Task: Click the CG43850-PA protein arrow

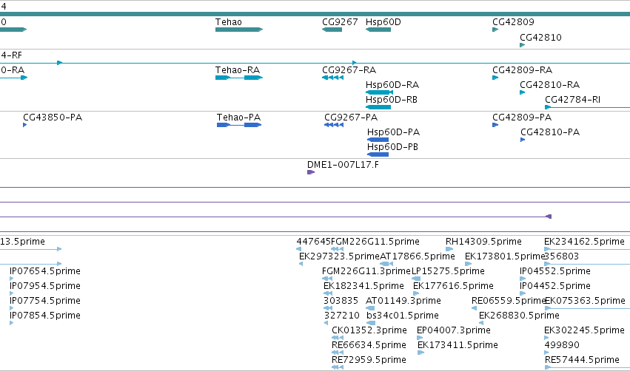Action: [x=25, y=125]
